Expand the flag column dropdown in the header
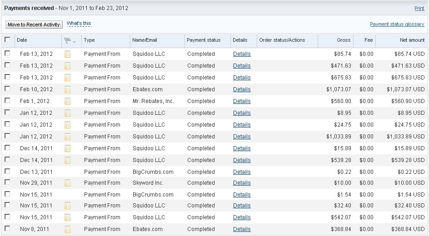This screenshot has height=236, width=429. 74,41
